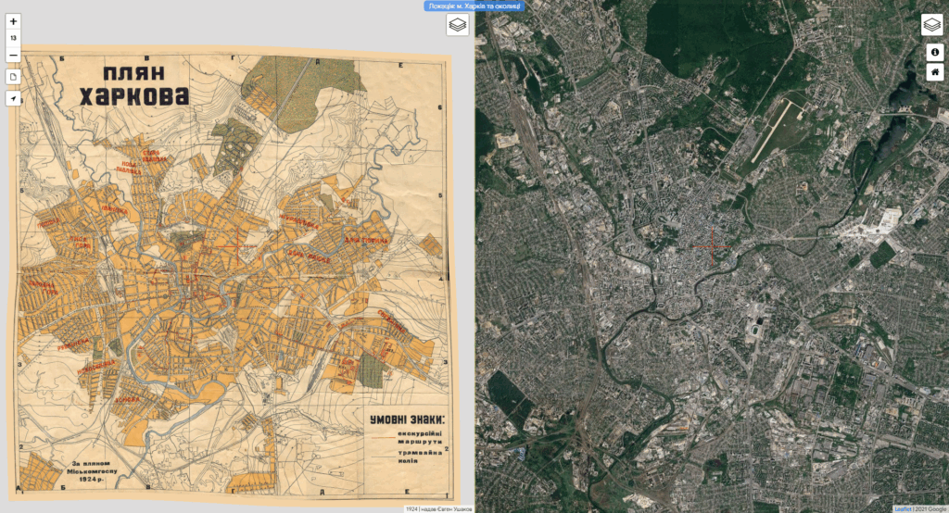
Task: Zoom out with the minus button
Action: pyautogui.click(x=13, y=55)
